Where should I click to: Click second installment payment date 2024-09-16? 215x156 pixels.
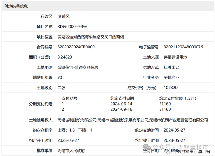121,109
